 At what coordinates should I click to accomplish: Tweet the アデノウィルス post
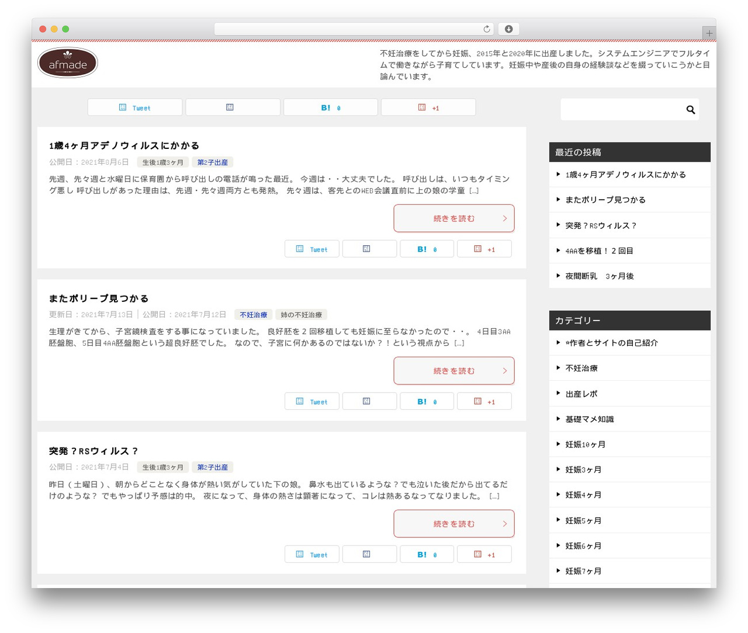click(312, 249)
